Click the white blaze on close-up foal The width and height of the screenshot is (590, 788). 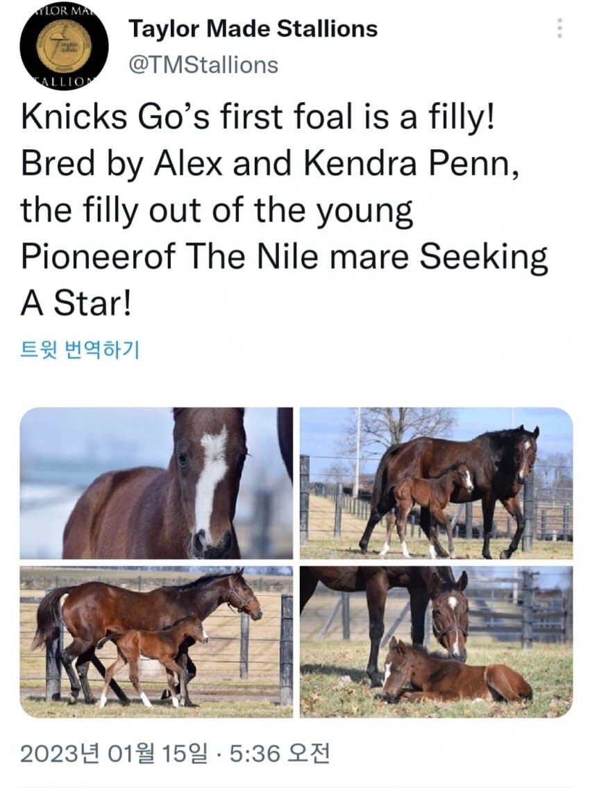[x=210, y=479]
